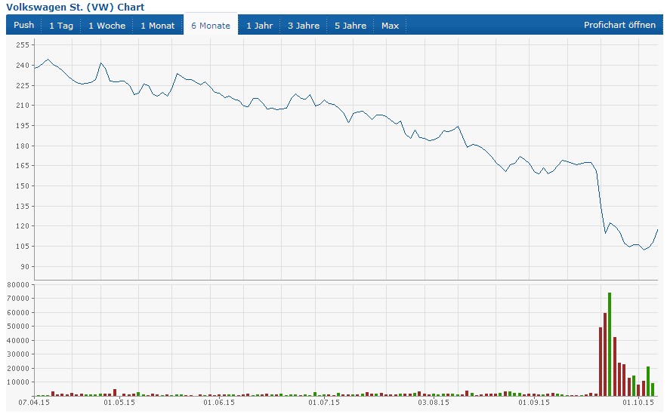Switch to the 5 Jahre time range
Image resolution: width=667 pixels, height=414 pixels.
point(350,26)
